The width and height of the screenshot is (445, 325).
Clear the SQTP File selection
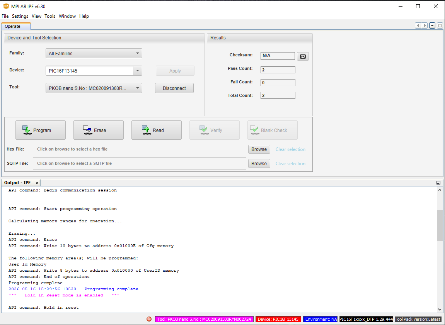(x=290, y=164)
